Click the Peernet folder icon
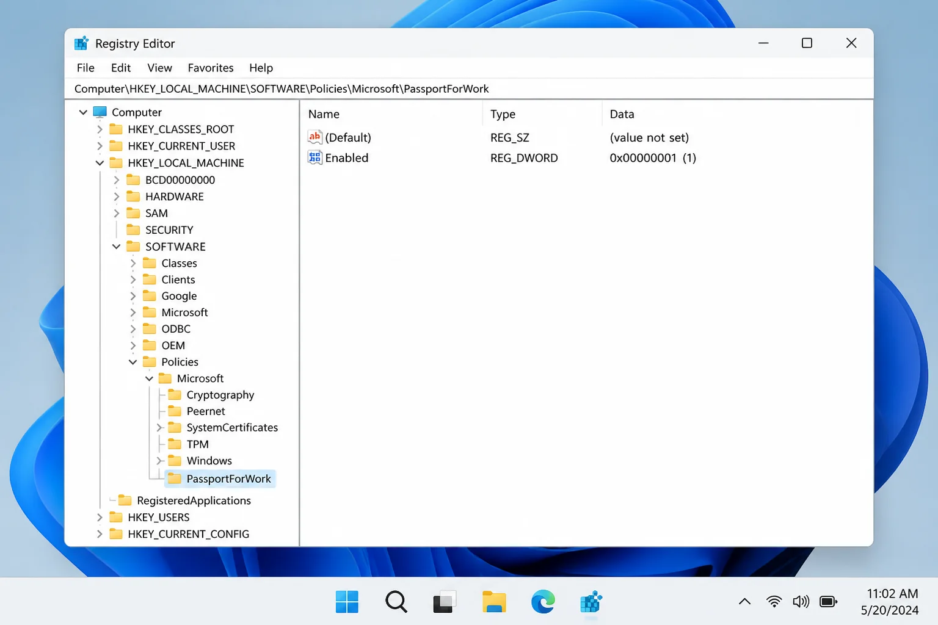 point(175,411)
